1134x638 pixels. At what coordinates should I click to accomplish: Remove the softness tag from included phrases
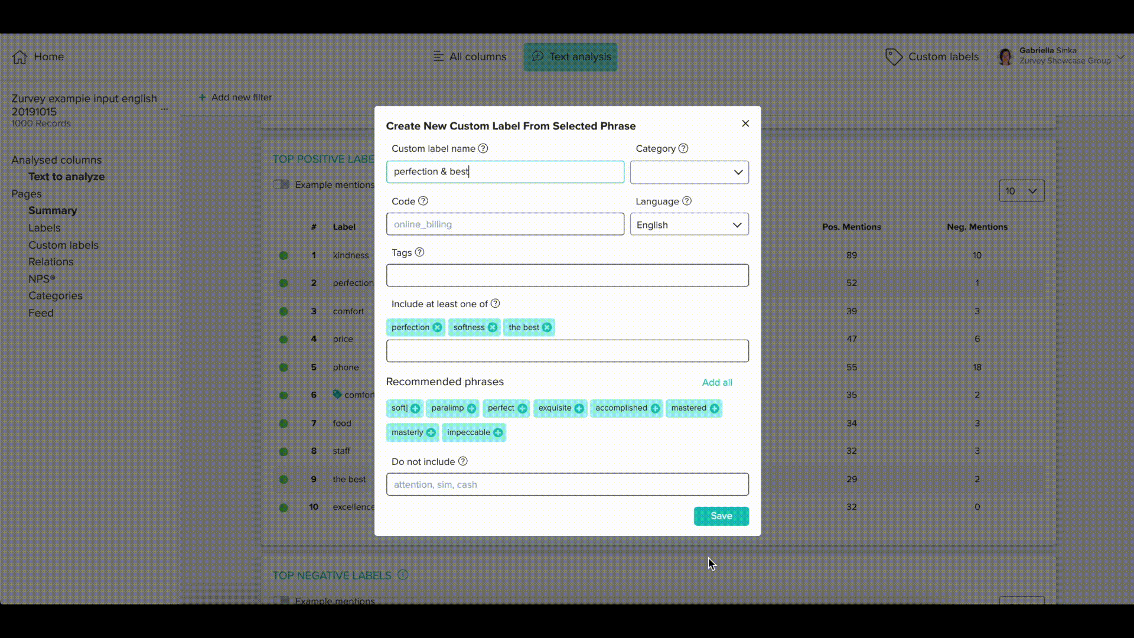click(492, 327)
